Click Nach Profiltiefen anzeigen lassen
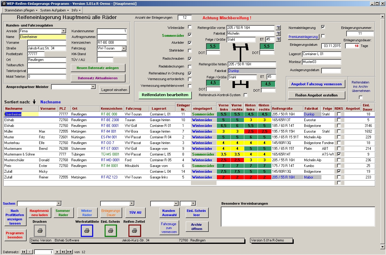This screenshot has height=255, width=386. [x=15, y=217]
